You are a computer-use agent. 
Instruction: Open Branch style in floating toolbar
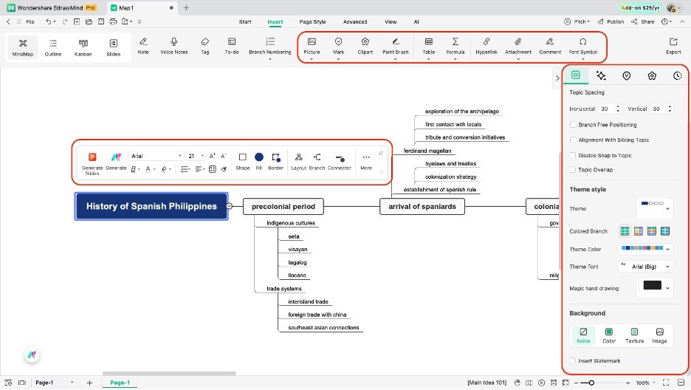click(x=317, y=161)
